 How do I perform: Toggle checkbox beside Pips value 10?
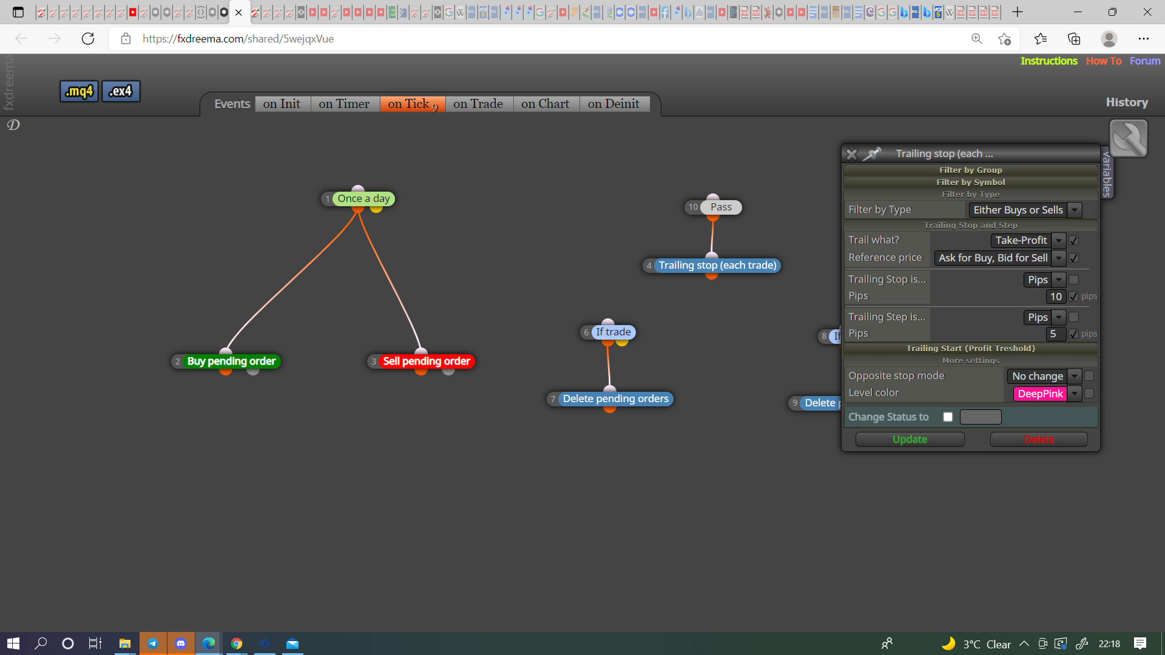click(x=1074, y=297)
